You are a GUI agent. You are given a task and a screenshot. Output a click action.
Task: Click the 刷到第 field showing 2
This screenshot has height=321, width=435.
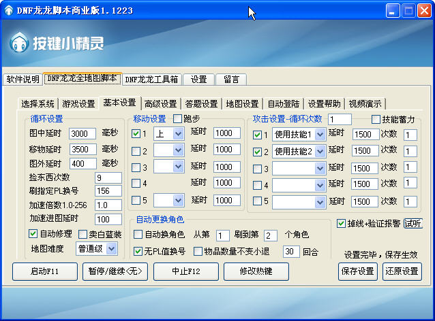(271, 235)
